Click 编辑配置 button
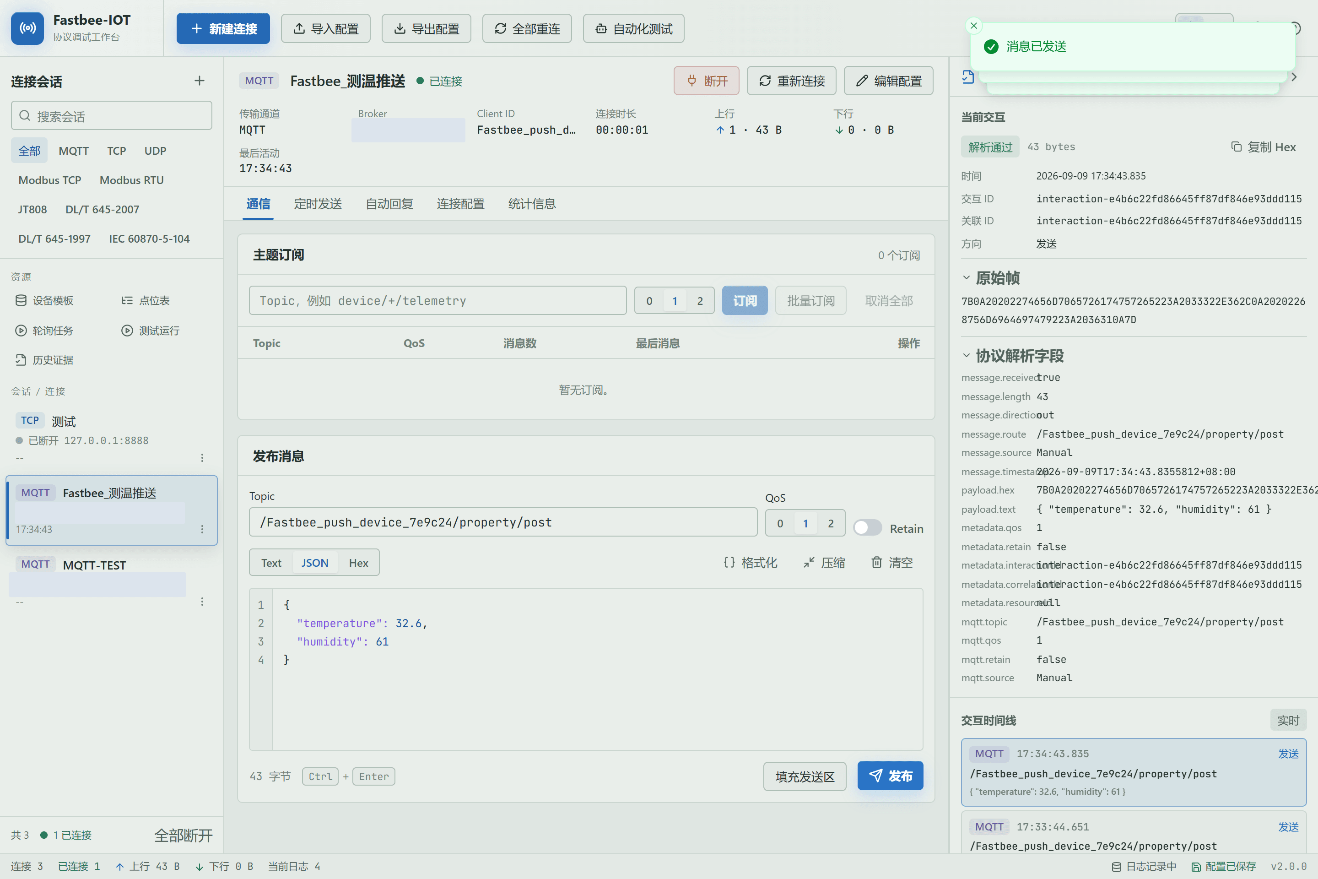The height and width of the screenshot is (879, 1318). coord(889,81)
